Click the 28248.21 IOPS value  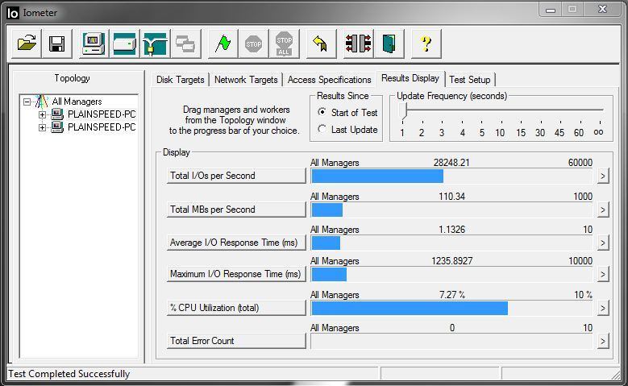pos(451,163)
